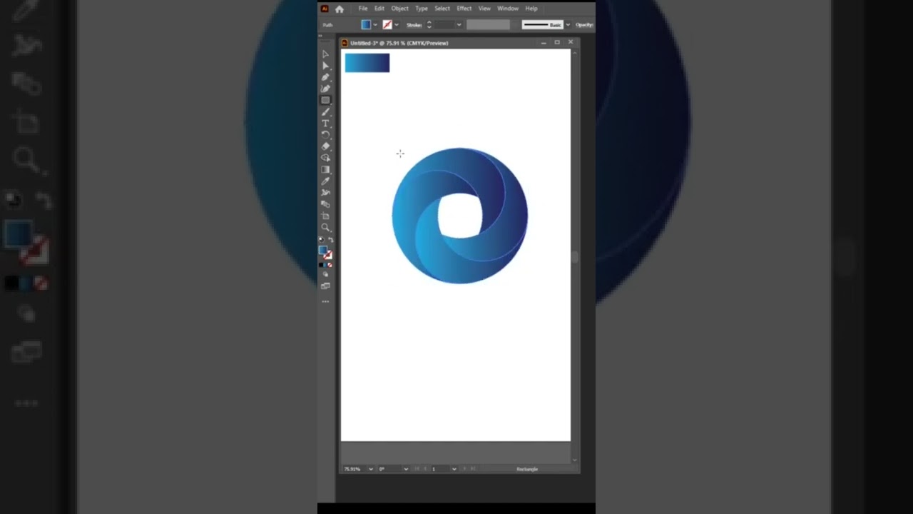
Task: Click the Rectangle status bar text
Action: pyautogui.click(x=527, y=469)
